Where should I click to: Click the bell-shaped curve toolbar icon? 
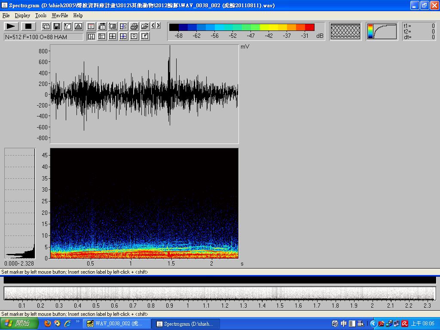[x=78, y=27]
